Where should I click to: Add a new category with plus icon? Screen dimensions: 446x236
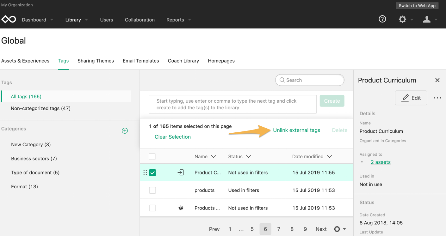coord(125,131)
